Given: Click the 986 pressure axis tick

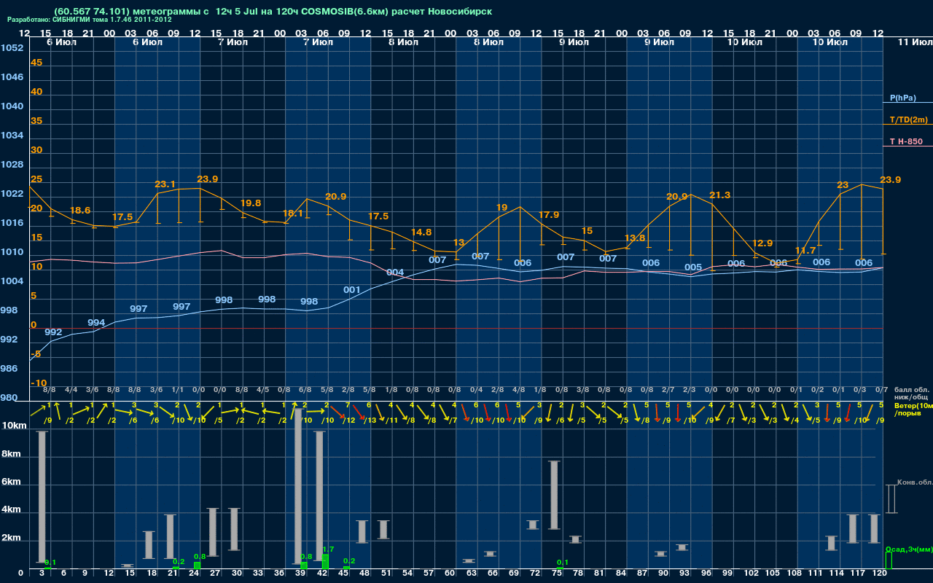Looking at the screenshot, I should point(9,369).
